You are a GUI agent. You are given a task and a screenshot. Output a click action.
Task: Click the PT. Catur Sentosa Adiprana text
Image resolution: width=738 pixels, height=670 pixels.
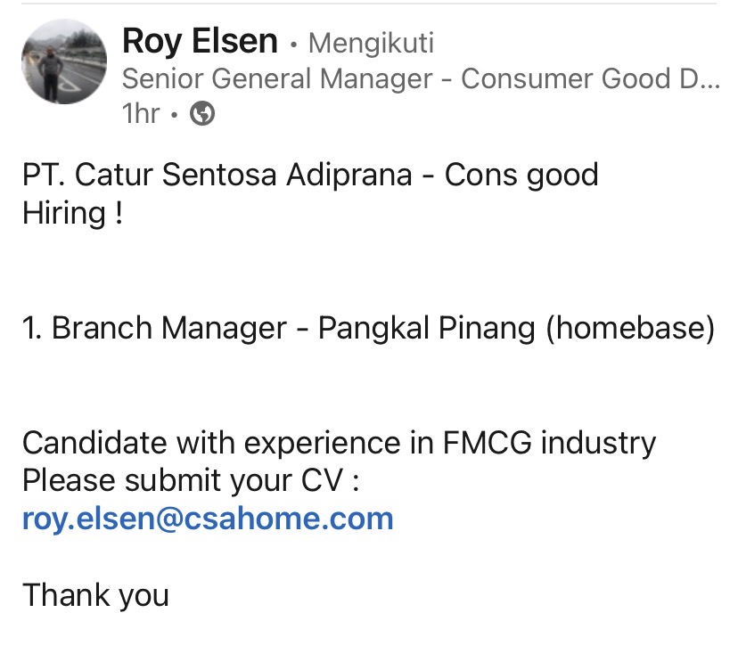pos(217,175)
